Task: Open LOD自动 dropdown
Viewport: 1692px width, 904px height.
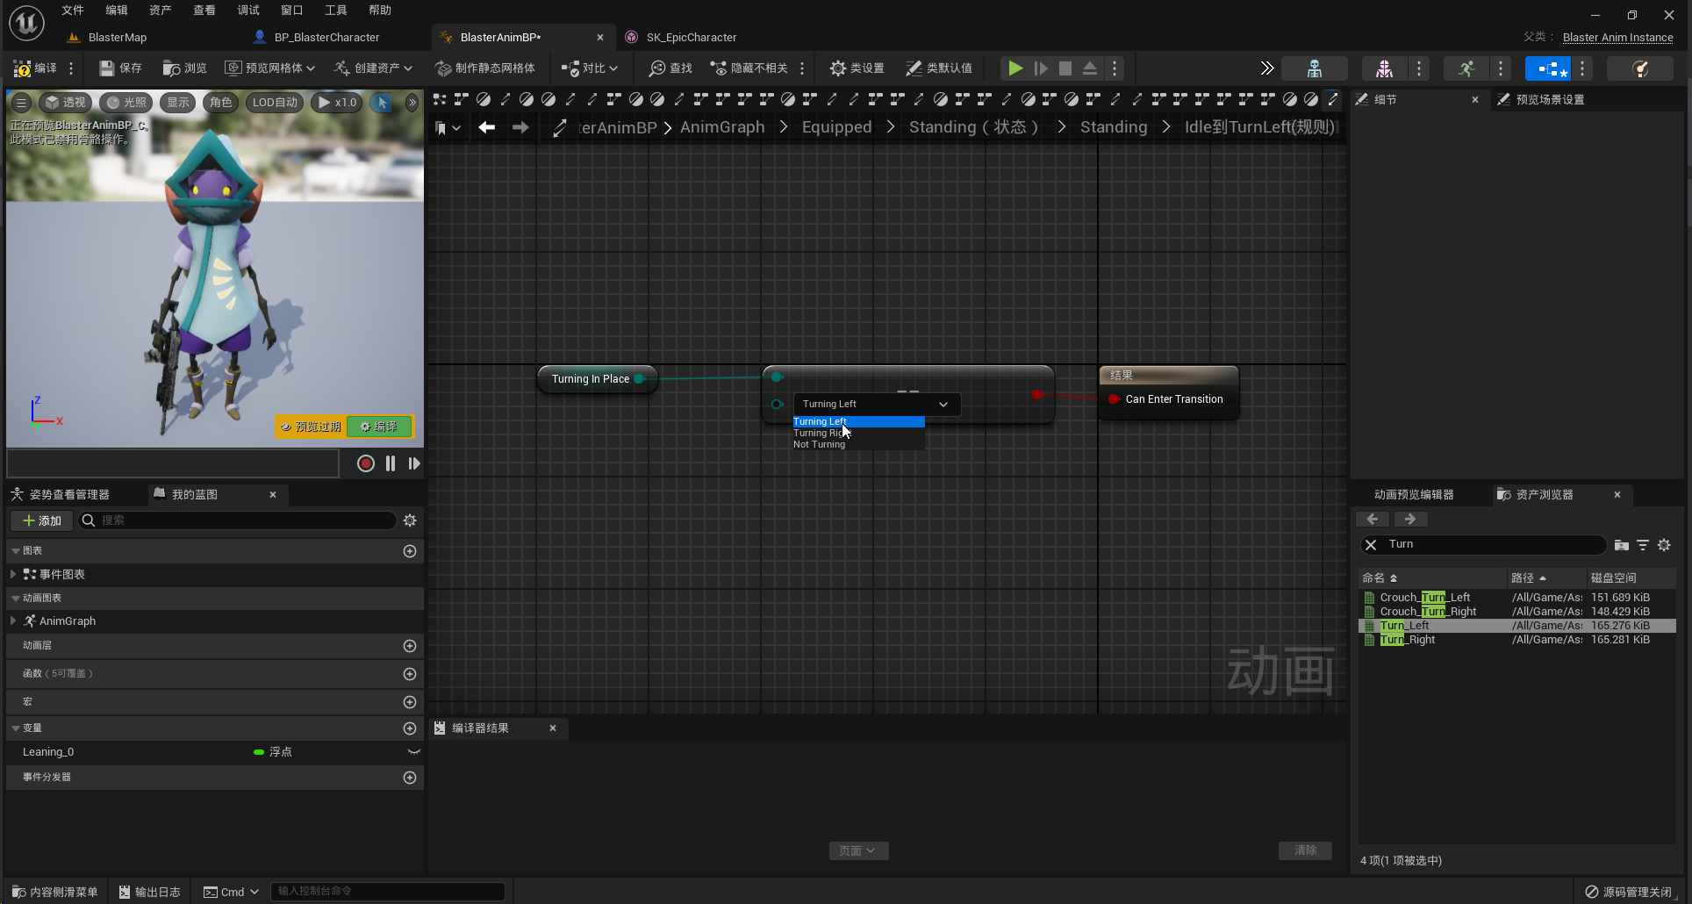Action: 275,103
